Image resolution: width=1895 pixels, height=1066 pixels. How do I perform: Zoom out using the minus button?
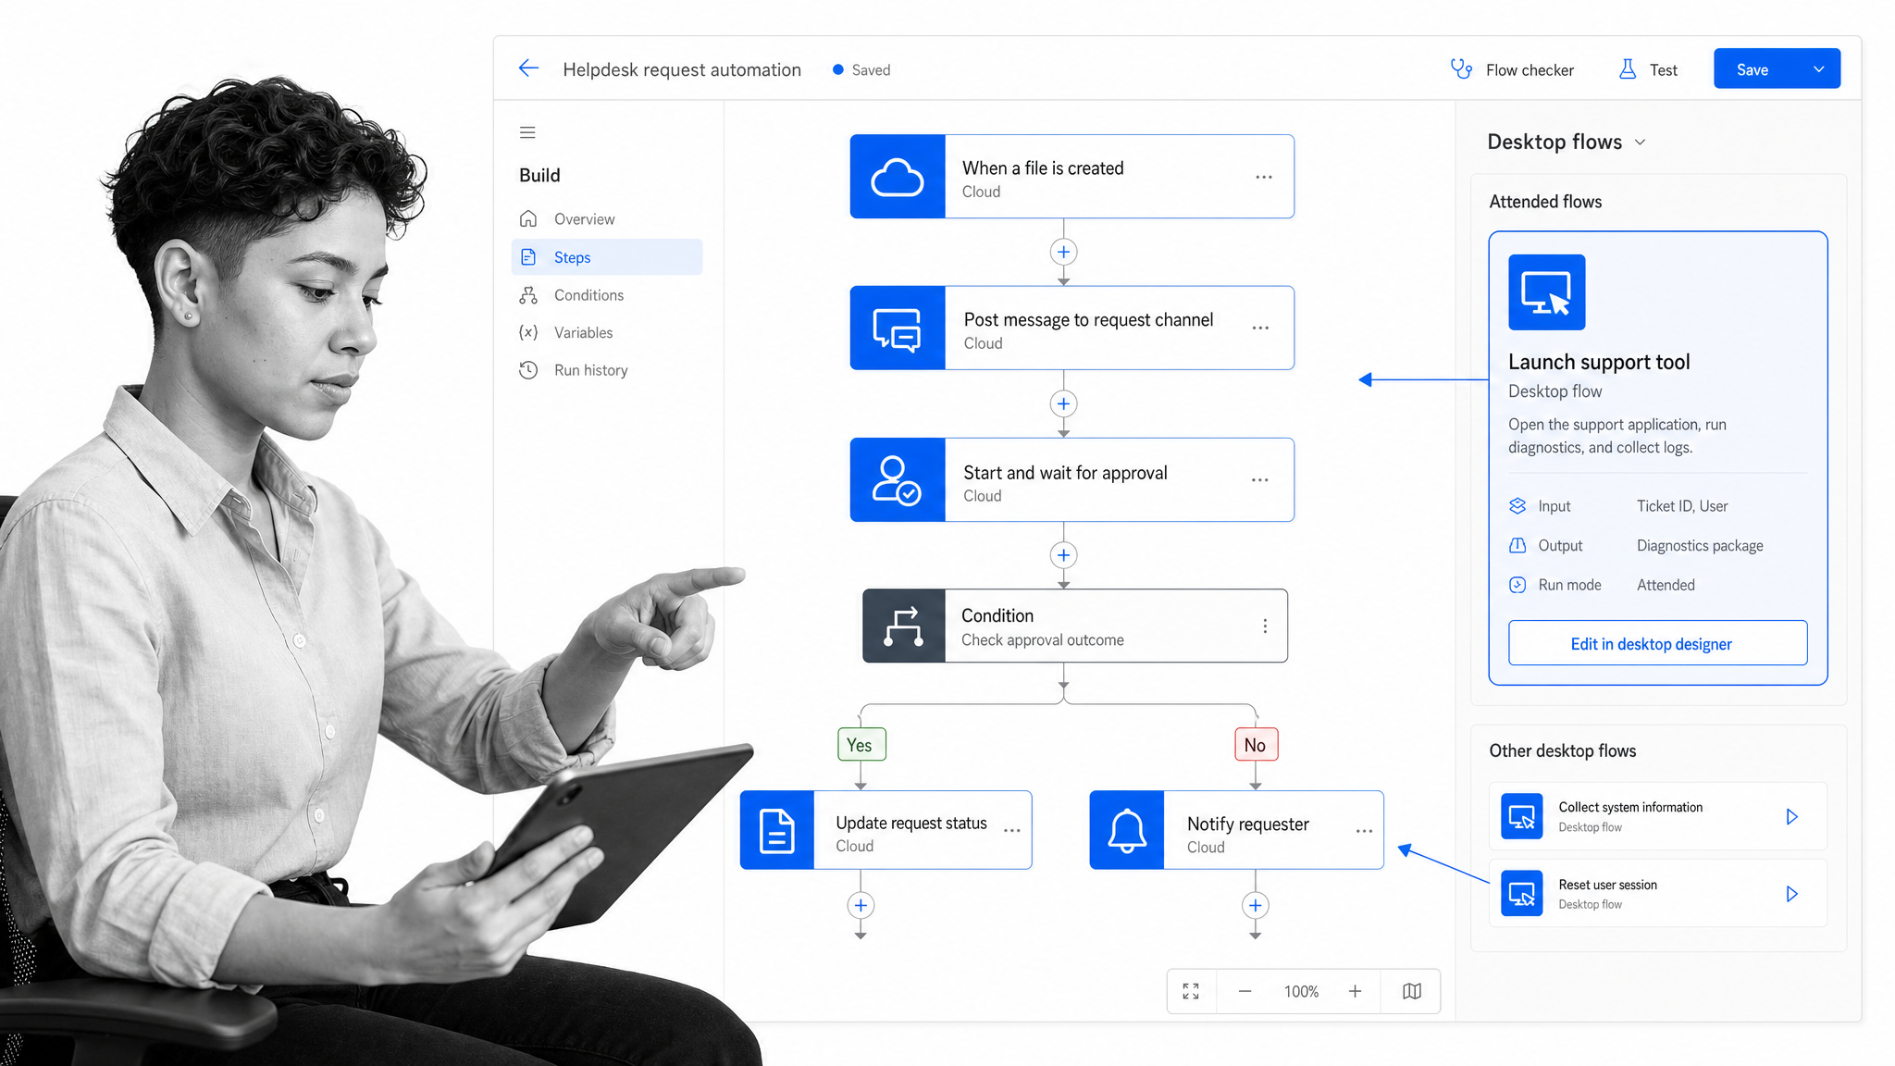coord(1245,991)
